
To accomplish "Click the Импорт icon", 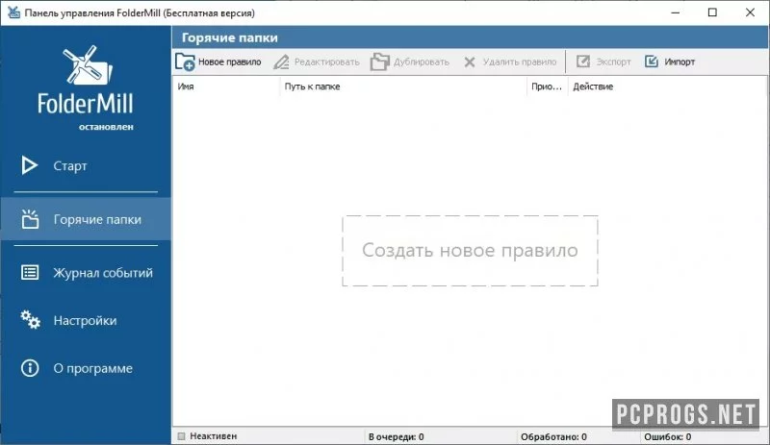I will [x=652, y=62].
